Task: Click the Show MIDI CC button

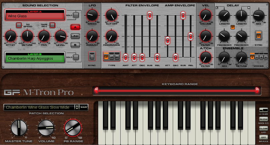Action: coord(263,119)
